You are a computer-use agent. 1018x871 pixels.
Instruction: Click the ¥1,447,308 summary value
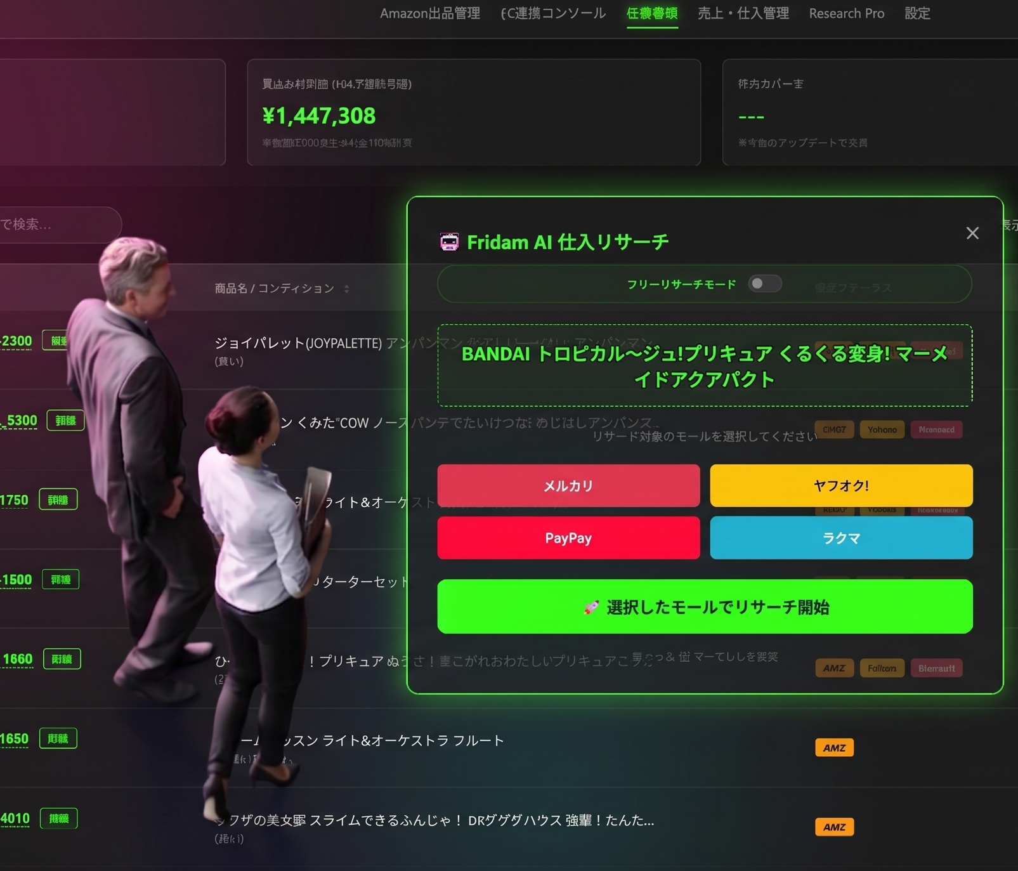(x=319, y=116)
